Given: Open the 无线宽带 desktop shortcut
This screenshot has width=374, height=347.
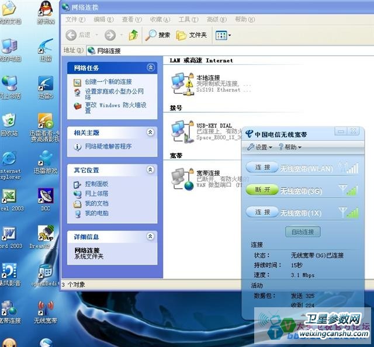Looking at the screenshot, I should (x=46, y=312).
